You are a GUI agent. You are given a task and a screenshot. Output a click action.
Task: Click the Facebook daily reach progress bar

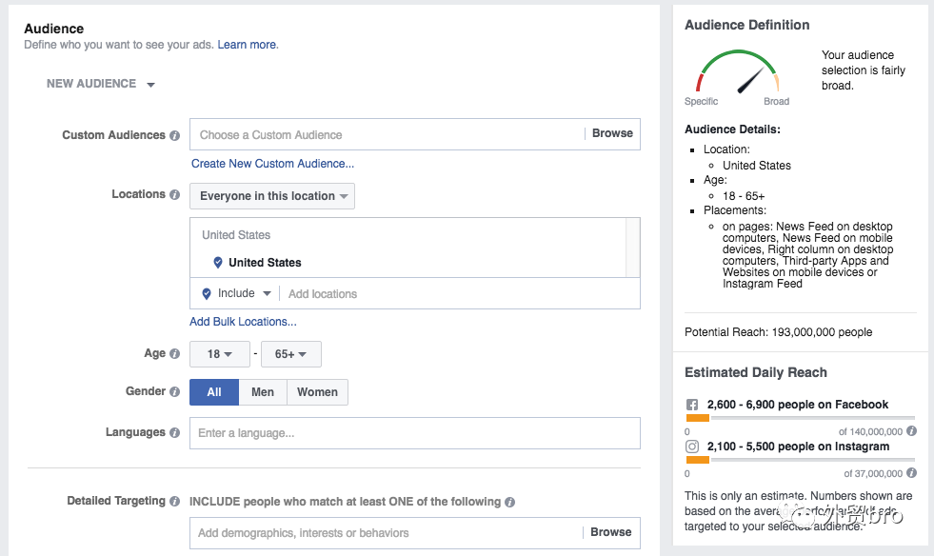coord(801,418)
